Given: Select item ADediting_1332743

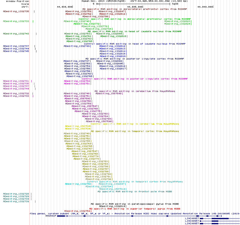Looking at the screenshot, I should (16, 34).
